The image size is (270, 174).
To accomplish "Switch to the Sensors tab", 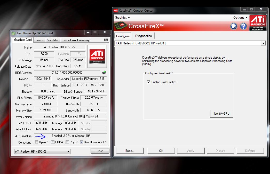I will (x=39, y=40).
